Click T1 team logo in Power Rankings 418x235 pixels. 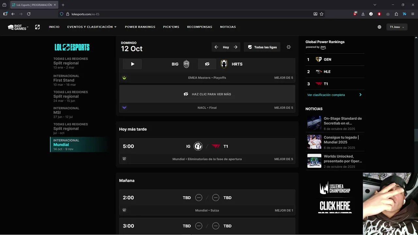click(x=319, y=84)
